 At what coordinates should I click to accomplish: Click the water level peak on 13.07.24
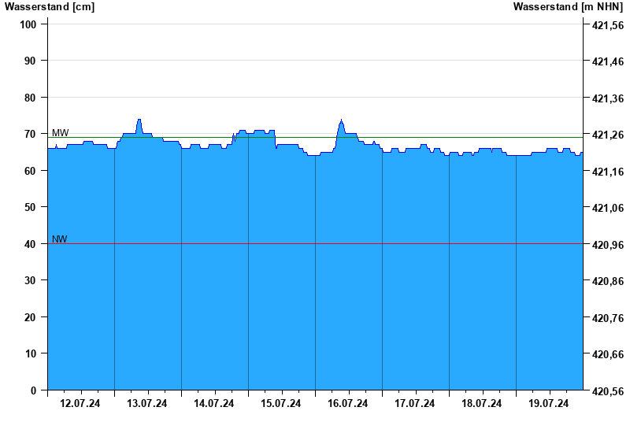tap(139, 120)
